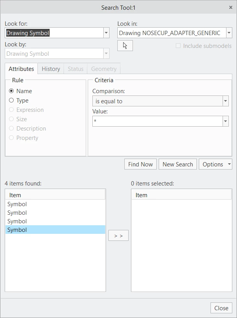Click the arrow pointer selection icon button
This screenshot has width=237, height=318.
tap(125, 46)
